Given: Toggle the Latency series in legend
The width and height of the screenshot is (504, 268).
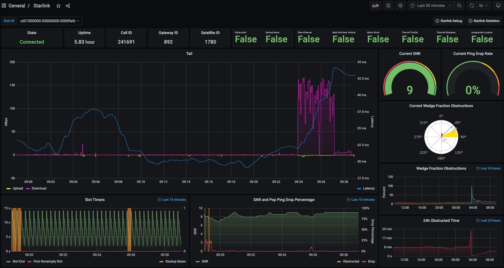Looking at the screenshot, I should click(x=369, y=188).
